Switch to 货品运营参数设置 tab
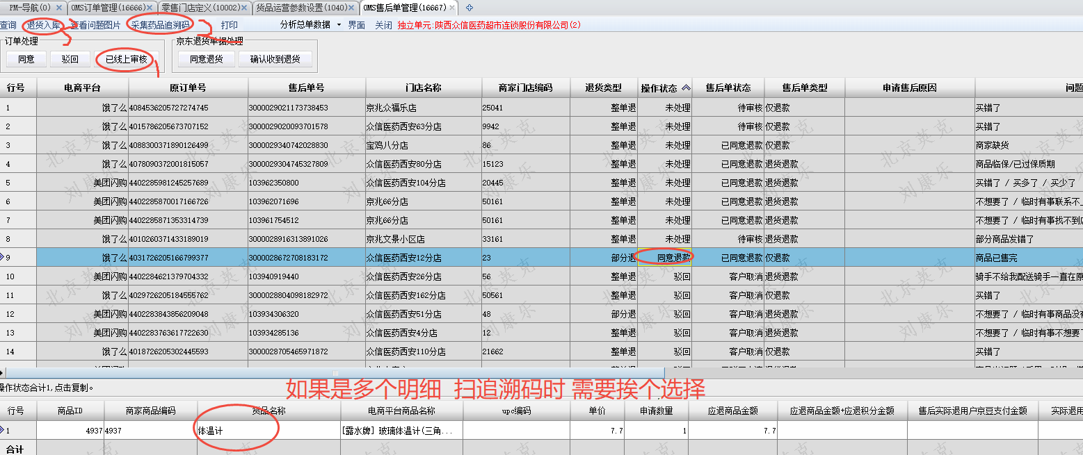The width and height of the screenshot is (1083, 455). [x=301, y=8]
